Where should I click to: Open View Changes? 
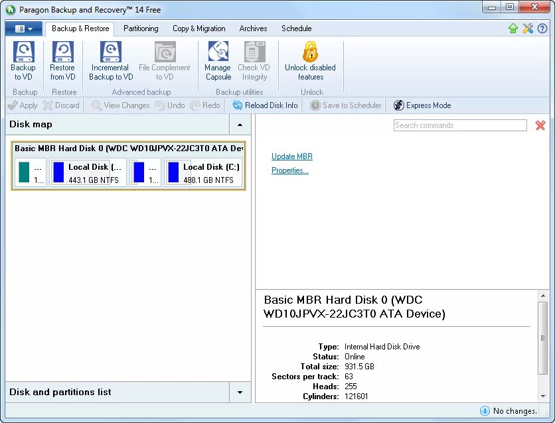(120, 105)
